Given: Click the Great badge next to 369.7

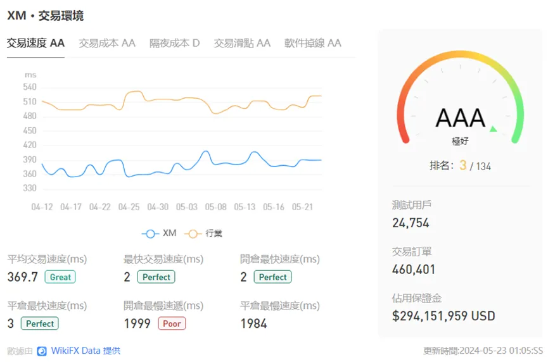Looking at the screenshot, I should [60, 277].
